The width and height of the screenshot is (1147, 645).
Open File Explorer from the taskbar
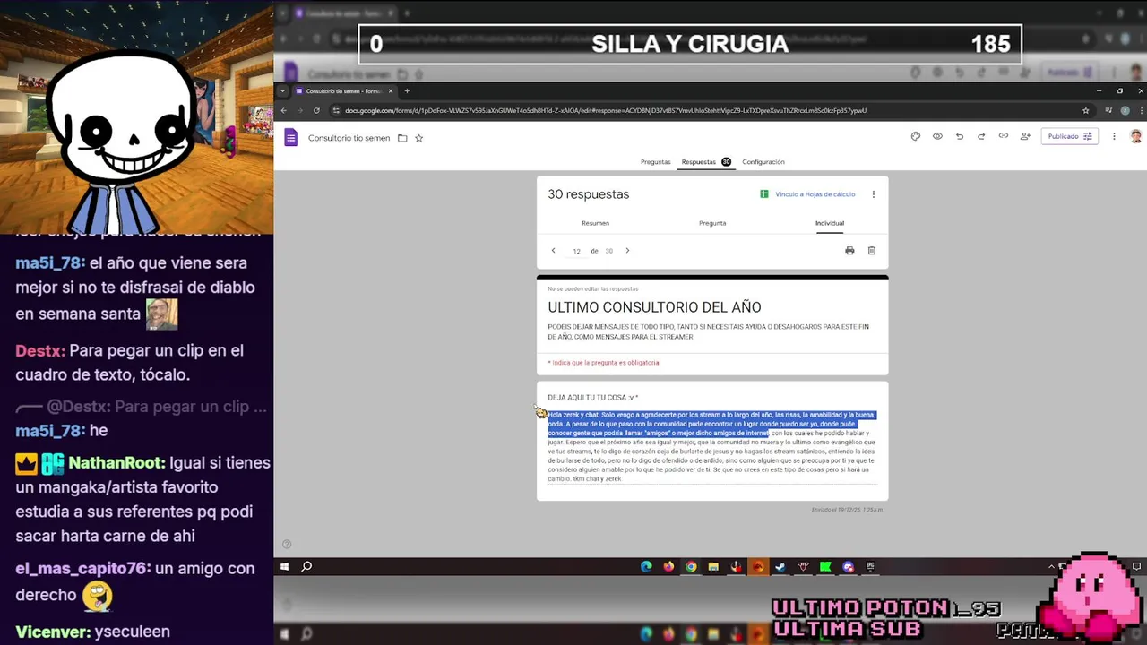tap(713, 566)
